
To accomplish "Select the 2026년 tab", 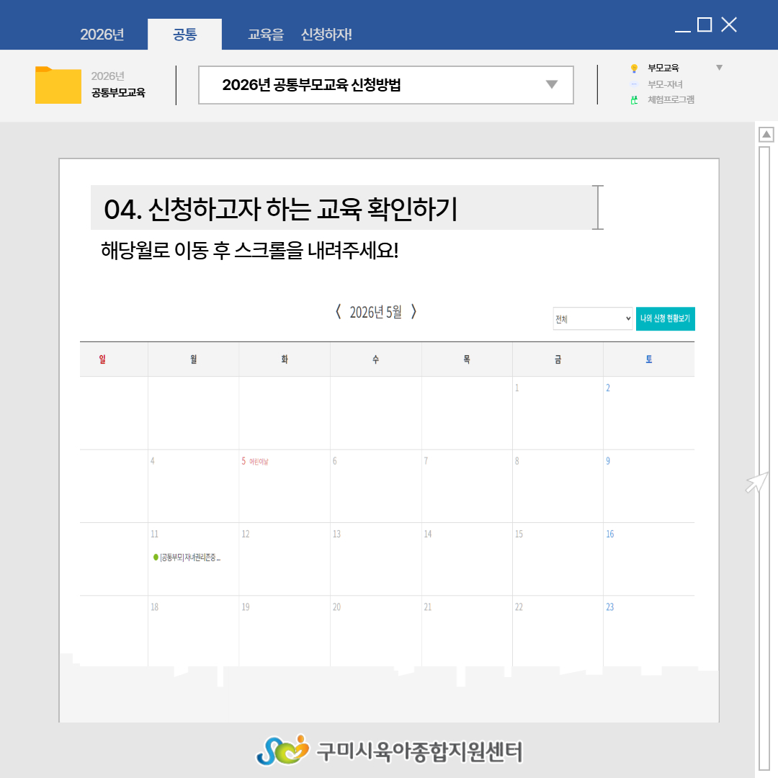I will (102, 35).
